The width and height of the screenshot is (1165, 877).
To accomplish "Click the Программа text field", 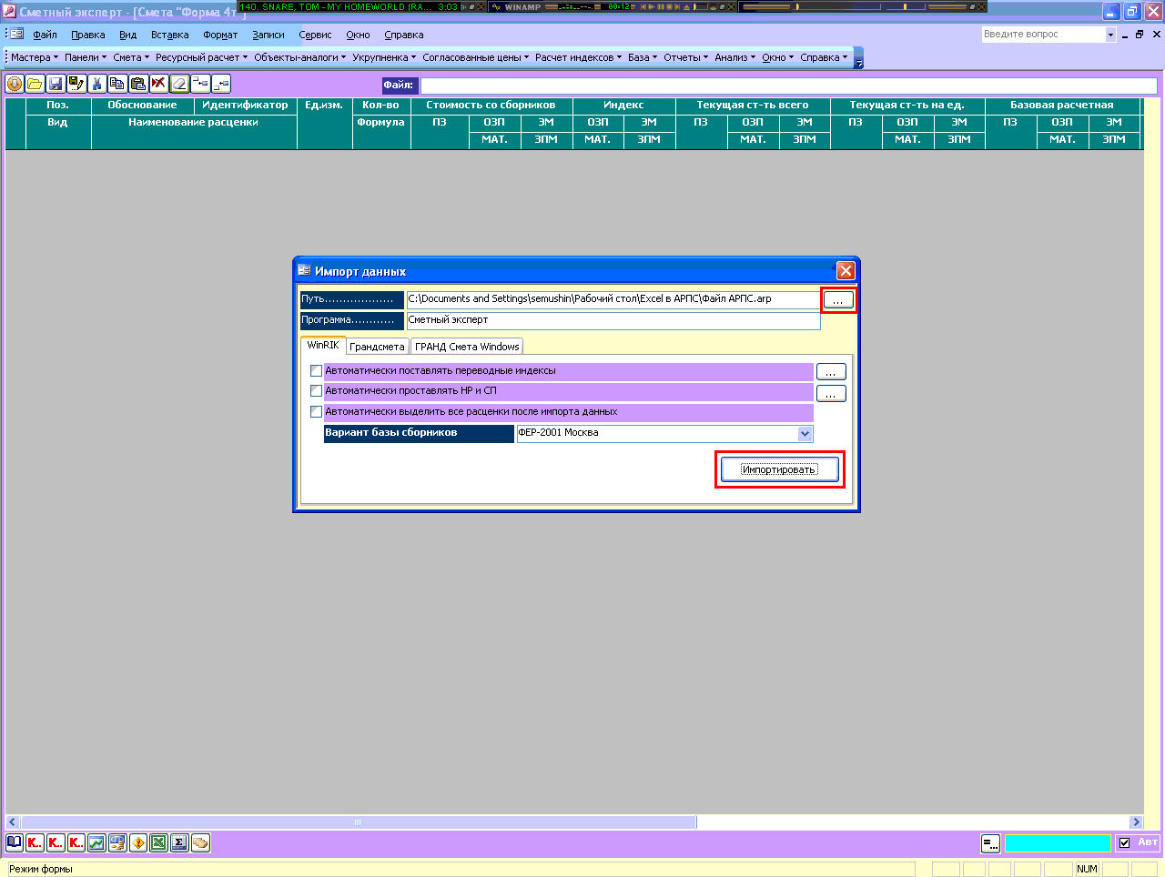I will point(613,321).
